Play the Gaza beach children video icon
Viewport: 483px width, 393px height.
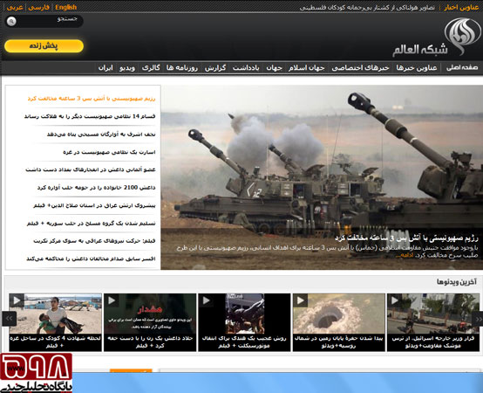point(17,300)
